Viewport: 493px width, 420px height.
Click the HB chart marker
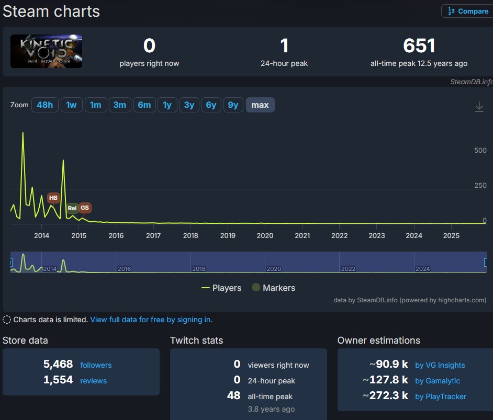click(x=53, y=198)
